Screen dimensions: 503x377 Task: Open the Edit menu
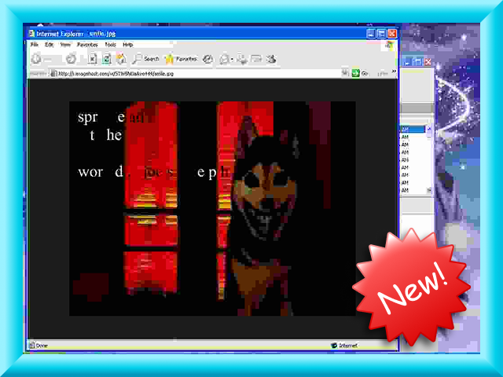(49, 45)
